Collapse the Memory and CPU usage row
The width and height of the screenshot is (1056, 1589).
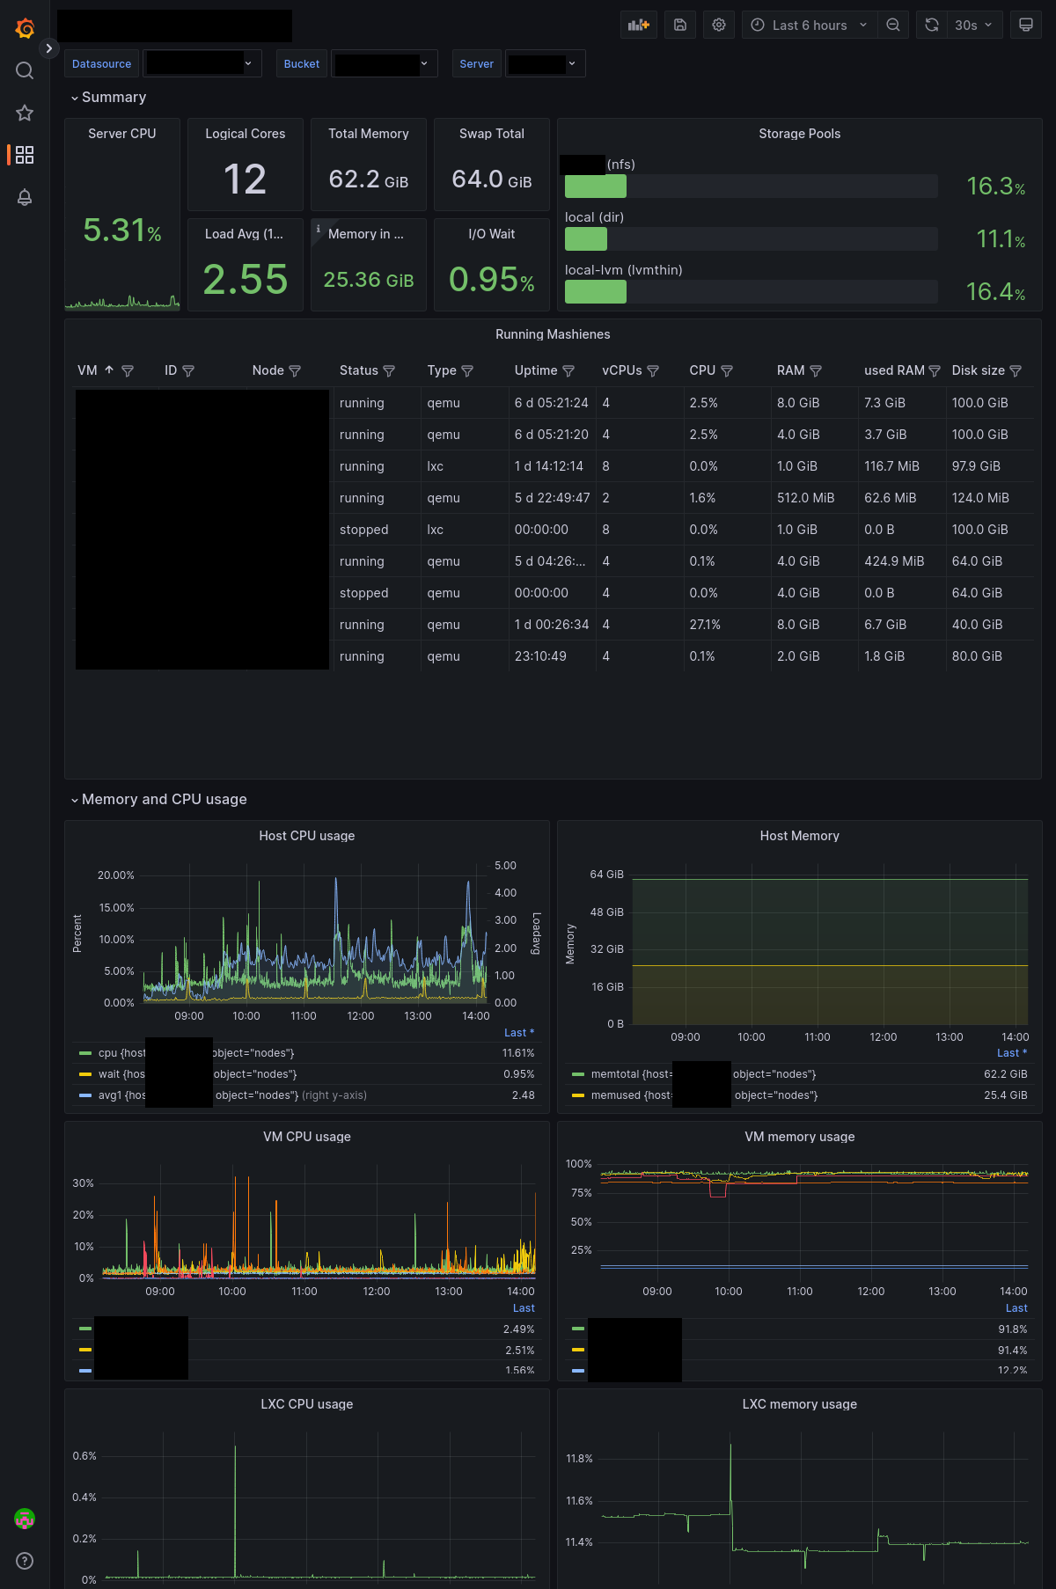[164, 799]
